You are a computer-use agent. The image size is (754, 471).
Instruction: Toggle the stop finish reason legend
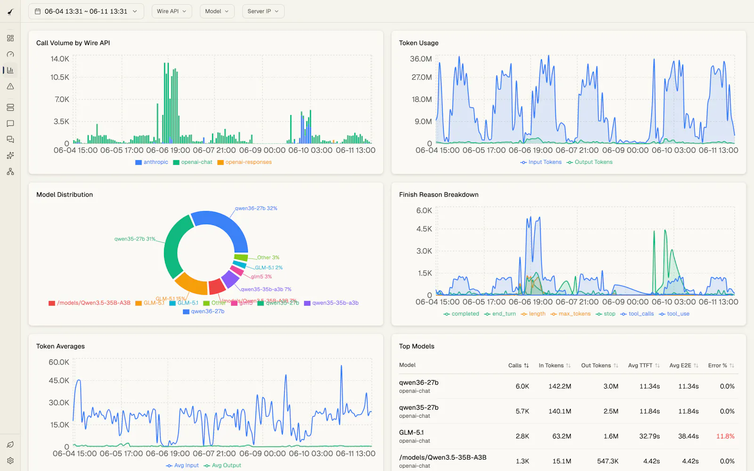coord(606,314)
